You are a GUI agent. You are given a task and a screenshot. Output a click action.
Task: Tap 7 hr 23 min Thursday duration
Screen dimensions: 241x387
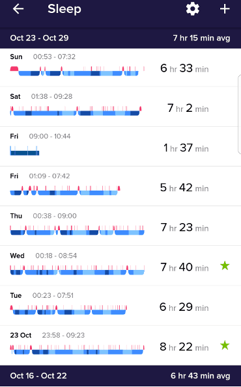coord(184,227)
